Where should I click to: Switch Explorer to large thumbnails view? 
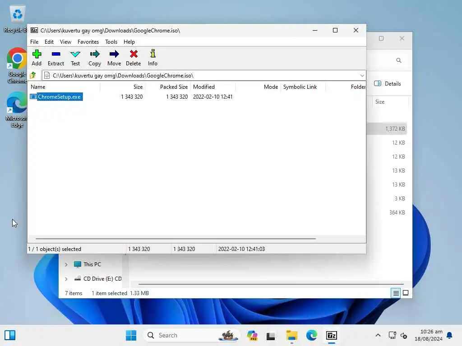coord(406,293)
